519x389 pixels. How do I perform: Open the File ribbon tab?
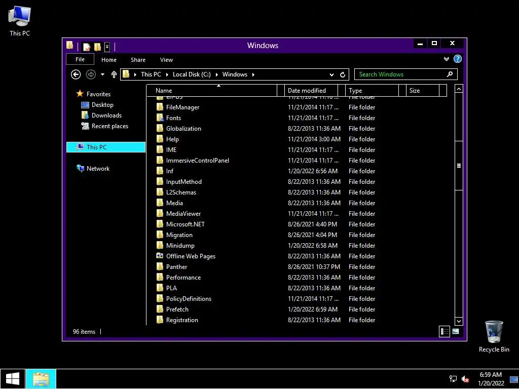(x=80, y=59)
